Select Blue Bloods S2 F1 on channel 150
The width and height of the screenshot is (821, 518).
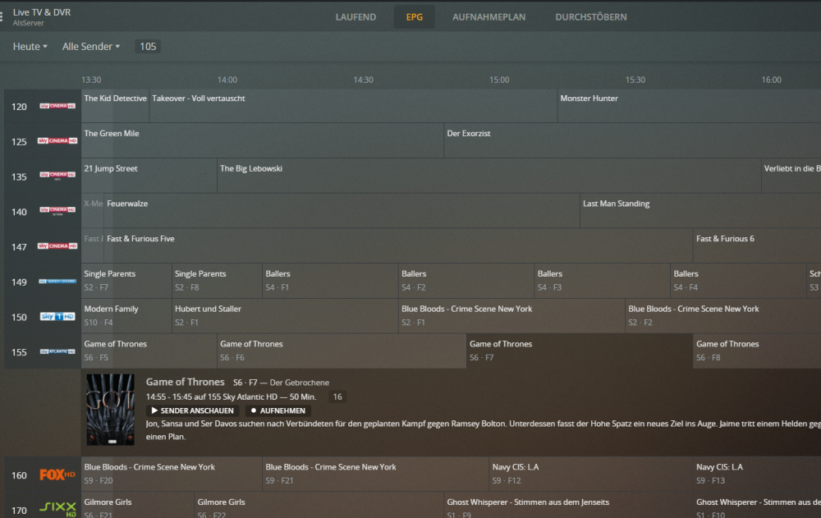[511, 316]
